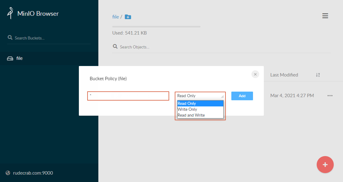
Task: Click the storage usage progress bar
Action: [156, 27]
